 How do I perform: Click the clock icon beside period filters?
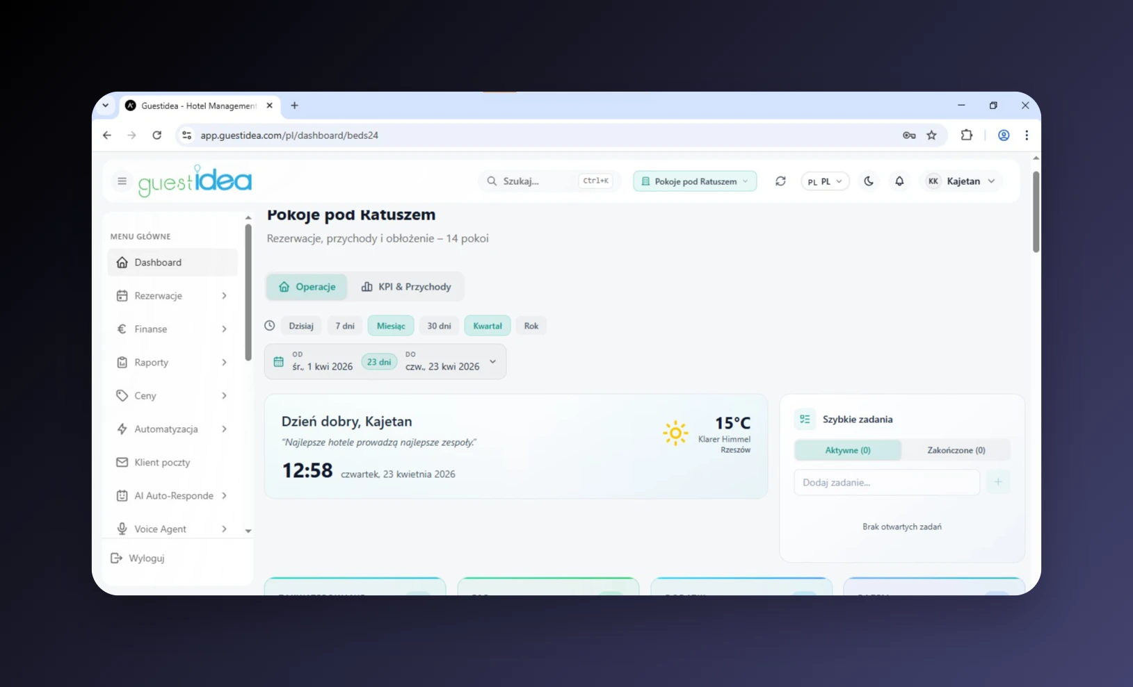click(269, 326)
